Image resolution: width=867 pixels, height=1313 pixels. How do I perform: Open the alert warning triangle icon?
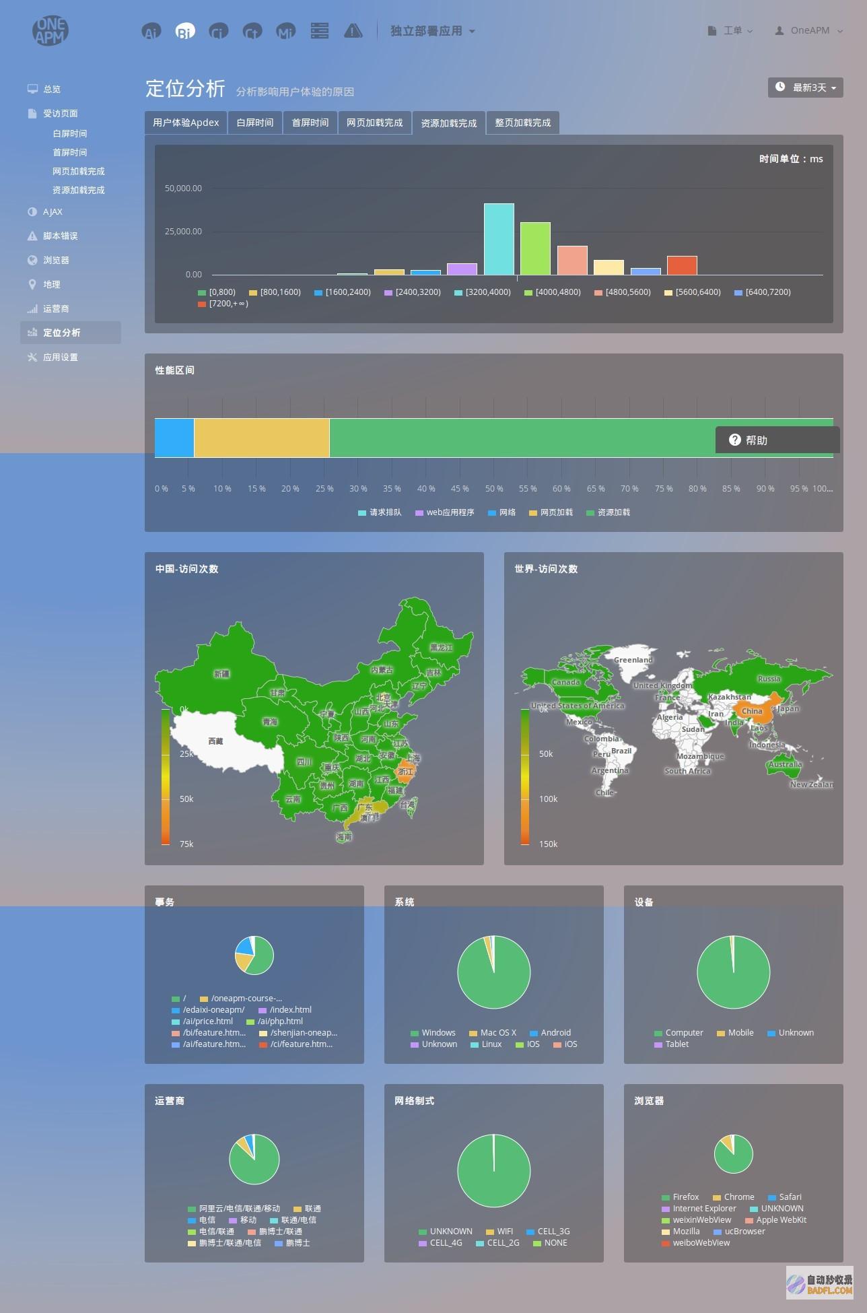(x=353, y=31)
